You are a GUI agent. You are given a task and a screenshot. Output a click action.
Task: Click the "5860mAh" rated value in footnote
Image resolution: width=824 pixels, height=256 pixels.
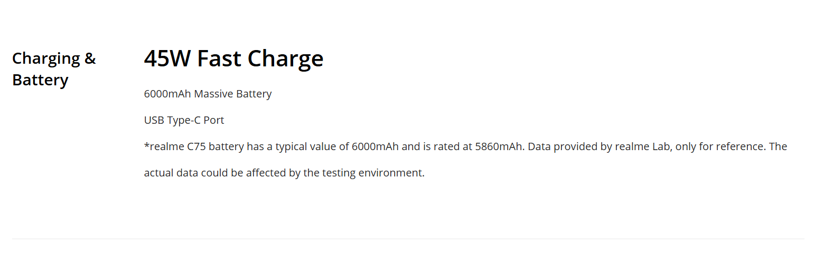pos(499,146)
